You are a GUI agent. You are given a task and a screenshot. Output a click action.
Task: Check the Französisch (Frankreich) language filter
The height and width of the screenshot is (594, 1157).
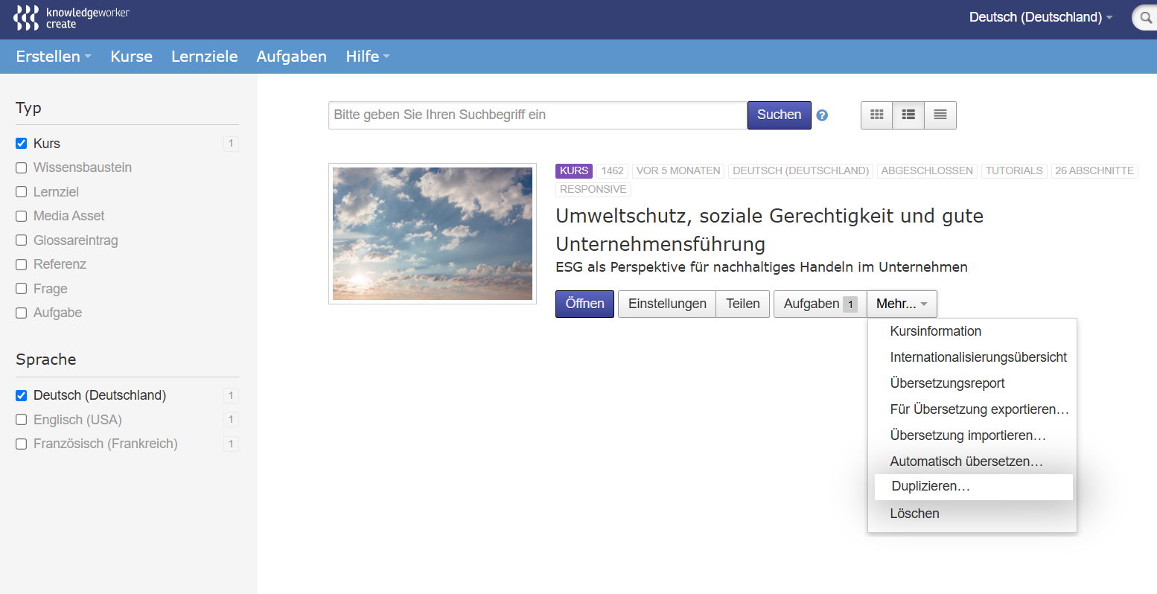point(22,444)
